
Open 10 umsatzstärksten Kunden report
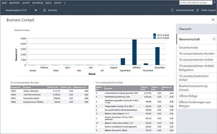coord(197,54)
